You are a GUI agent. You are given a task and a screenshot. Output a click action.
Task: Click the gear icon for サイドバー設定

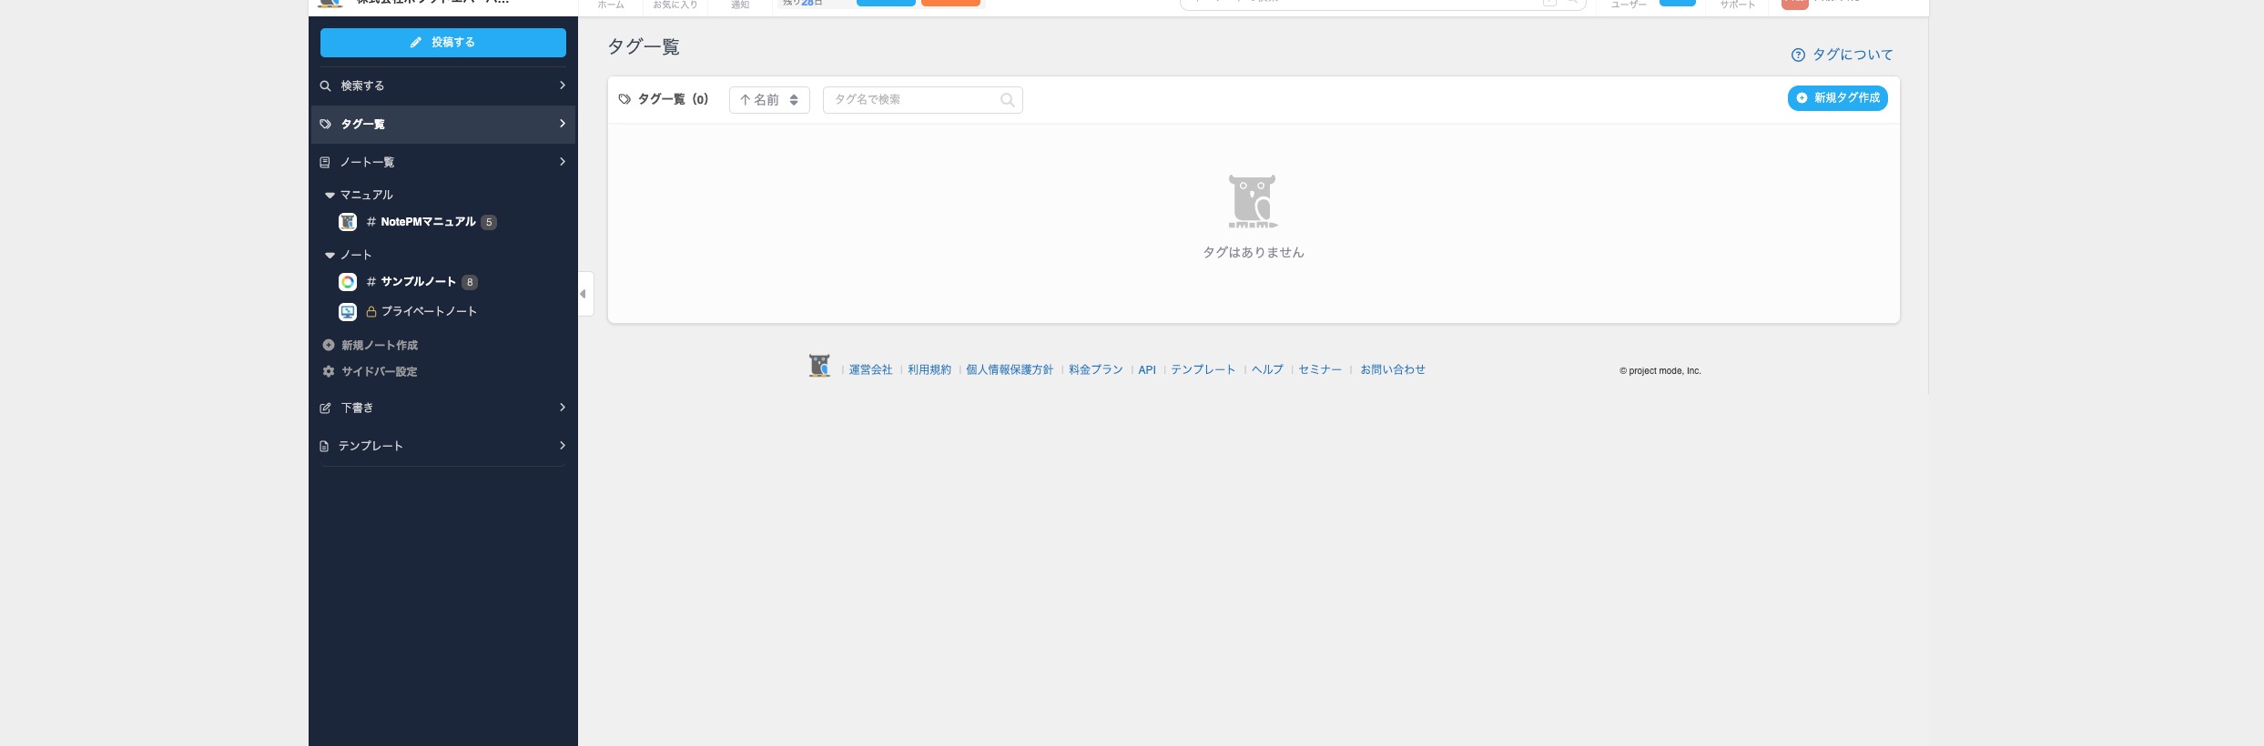point(329,372)
